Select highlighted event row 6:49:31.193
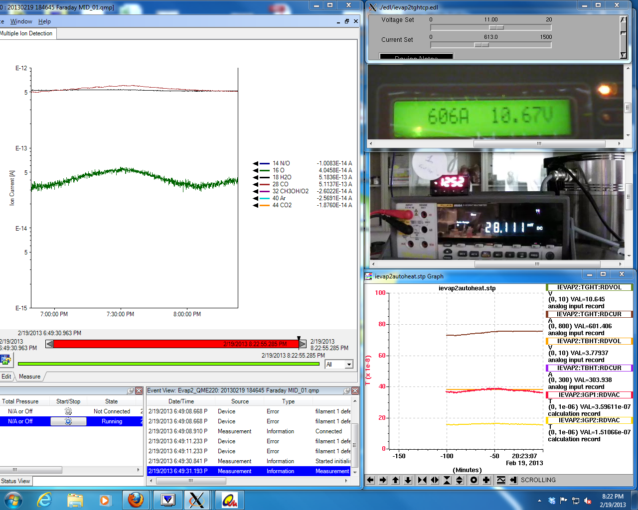The width and height of the screenshot is (638, 510). tap(249, 471)
